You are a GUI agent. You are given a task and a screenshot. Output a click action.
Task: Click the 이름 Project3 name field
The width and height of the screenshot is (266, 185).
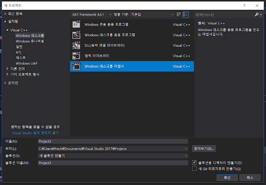click(x=113, y=141)
